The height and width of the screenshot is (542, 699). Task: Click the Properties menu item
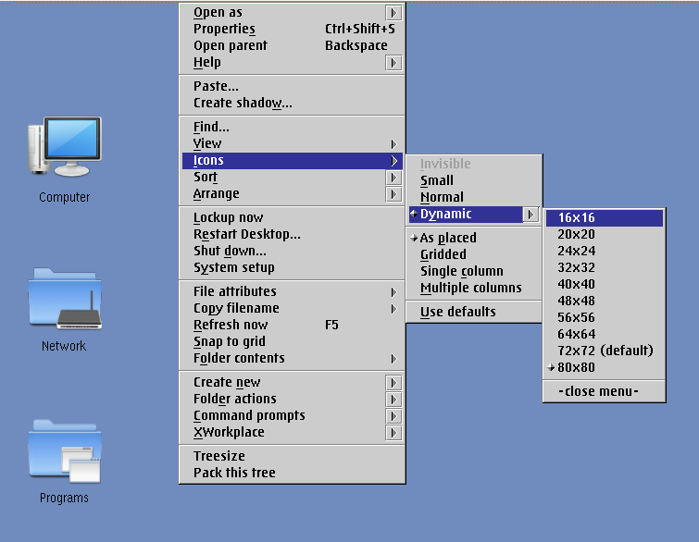[x=293, y=29]
